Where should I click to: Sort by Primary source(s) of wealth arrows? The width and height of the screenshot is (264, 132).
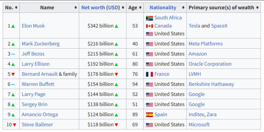pyautogui.click(x=257, y=8)
